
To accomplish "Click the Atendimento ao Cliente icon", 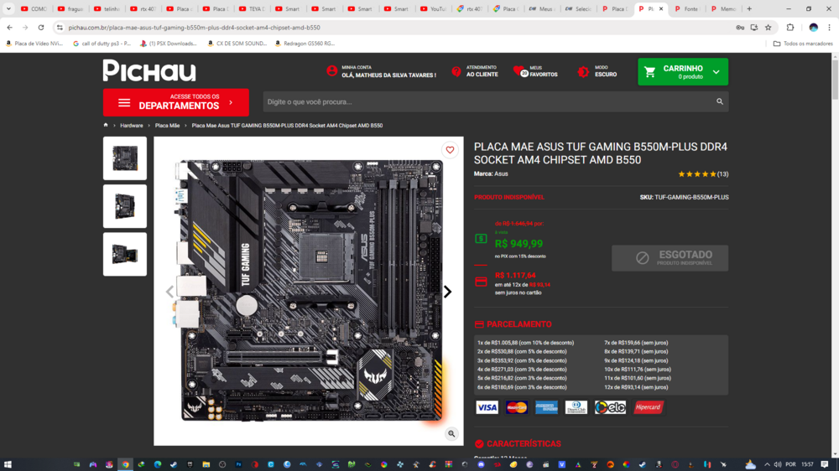I will [x=456, y=71].
